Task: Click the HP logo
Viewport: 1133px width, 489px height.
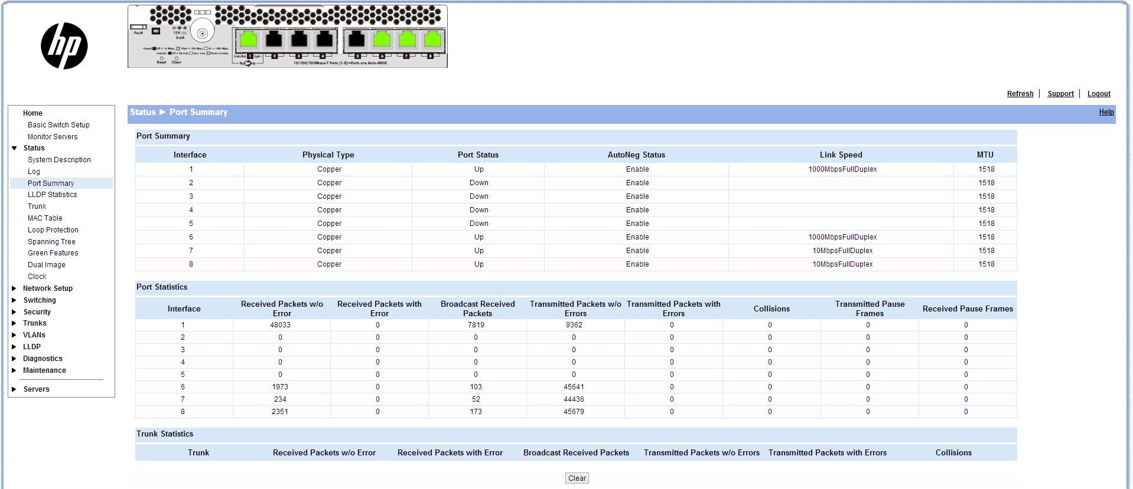Action: click(64, 46)
